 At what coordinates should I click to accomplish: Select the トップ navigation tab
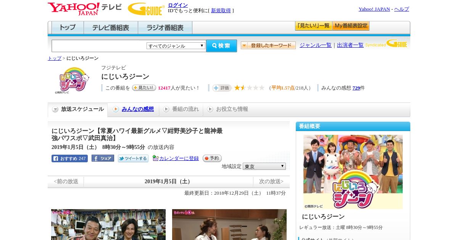[x=68, y=28]
